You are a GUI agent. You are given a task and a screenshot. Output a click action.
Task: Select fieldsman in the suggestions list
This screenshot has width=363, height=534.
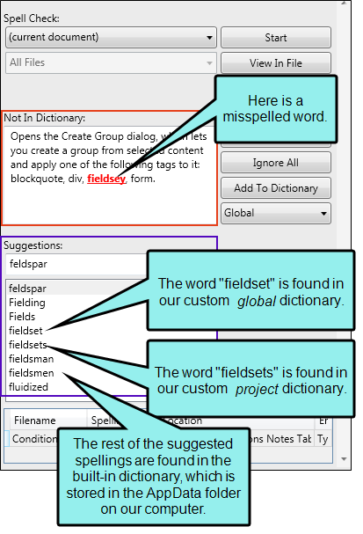[31, 359]
